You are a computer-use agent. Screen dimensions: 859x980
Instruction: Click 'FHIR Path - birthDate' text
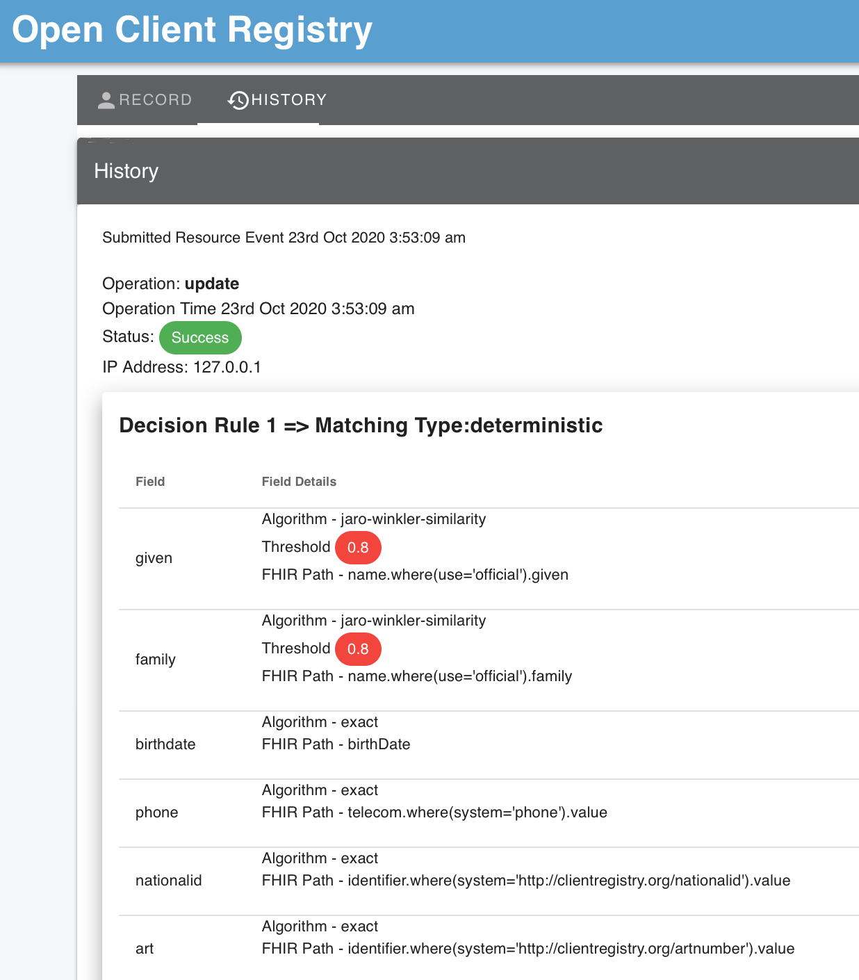[336, 744]
